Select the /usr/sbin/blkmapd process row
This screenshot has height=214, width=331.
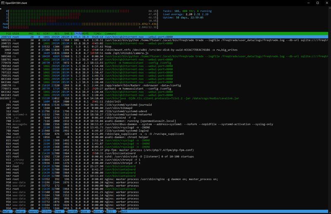(x=164, y=108)
